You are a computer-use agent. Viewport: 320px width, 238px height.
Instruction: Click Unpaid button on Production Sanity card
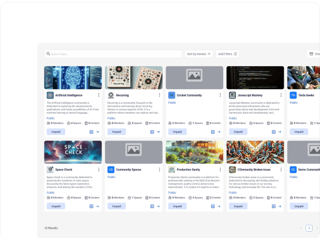[x=178, y=206]
